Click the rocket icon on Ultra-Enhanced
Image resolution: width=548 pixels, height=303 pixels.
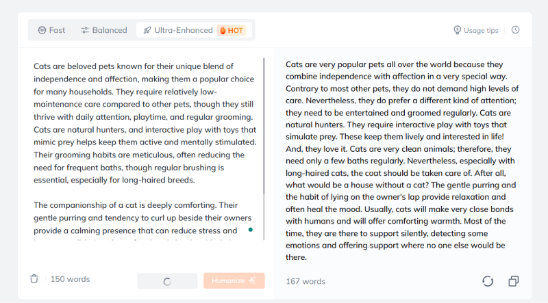147,30
